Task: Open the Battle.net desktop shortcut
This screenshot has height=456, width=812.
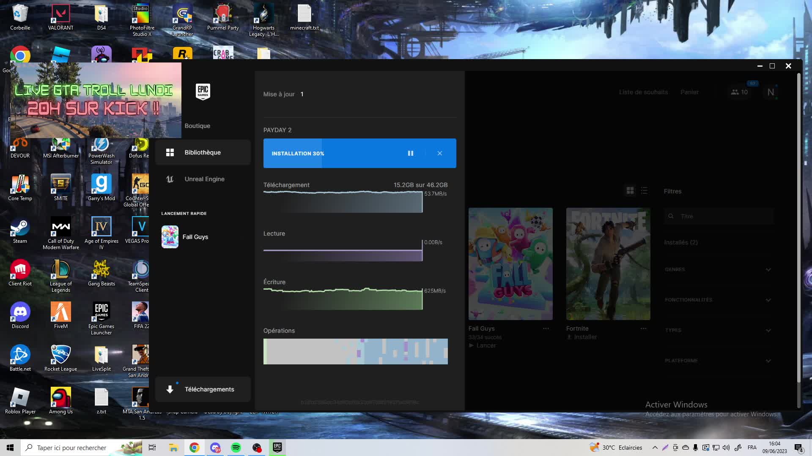Action: pos(20,358)
